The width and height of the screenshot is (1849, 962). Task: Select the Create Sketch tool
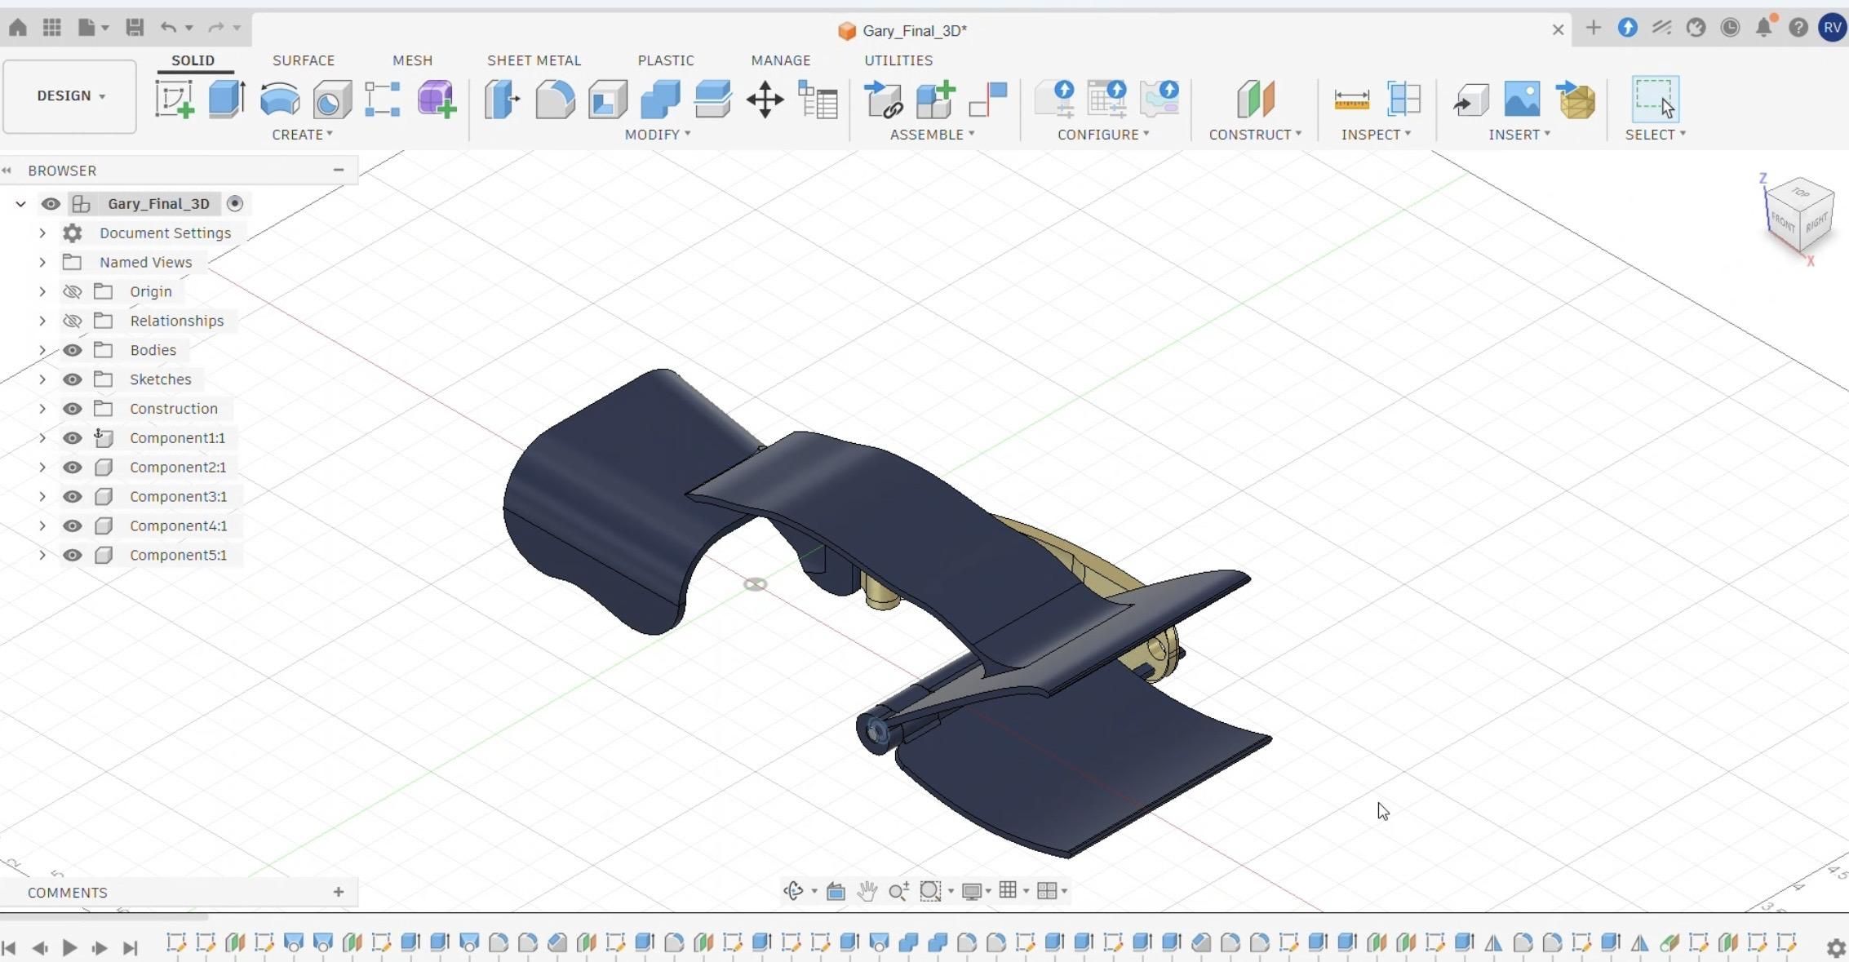pos(174,100)
